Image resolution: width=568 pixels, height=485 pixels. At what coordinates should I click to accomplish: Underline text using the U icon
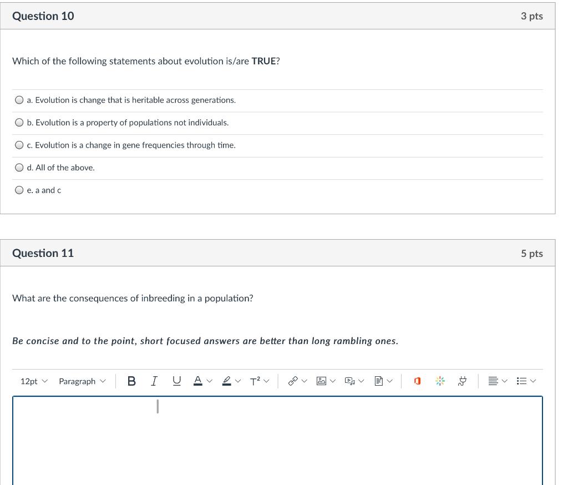[x=176, y=381]
